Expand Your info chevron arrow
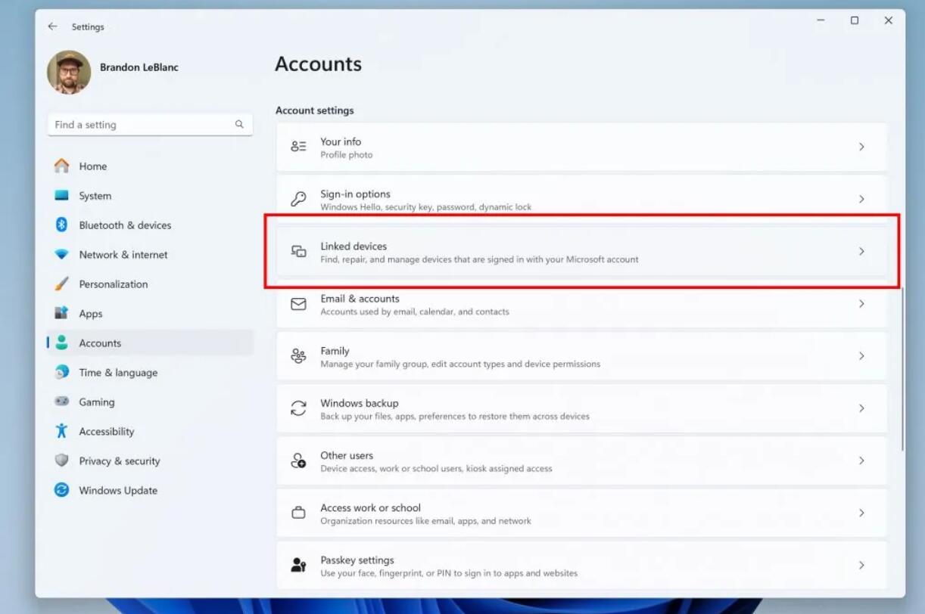 pos(861,147)
